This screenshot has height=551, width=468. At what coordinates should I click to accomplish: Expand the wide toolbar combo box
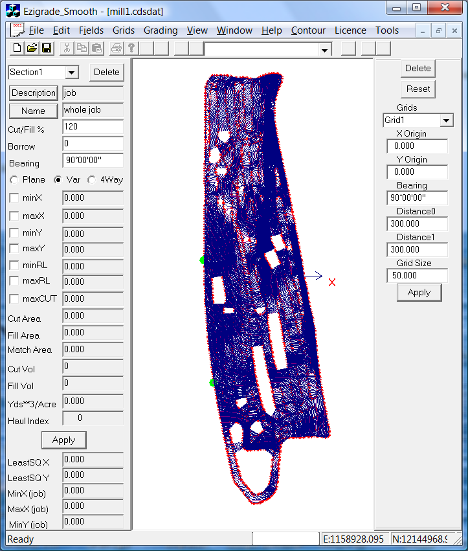[x=324, y=50]
